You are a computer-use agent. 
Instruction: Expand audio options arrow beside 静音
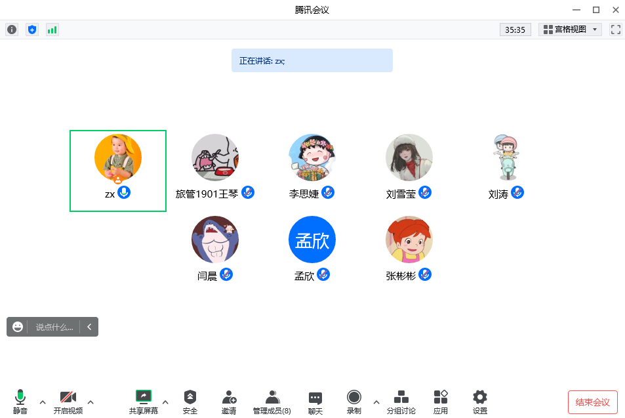[x=43, y=402]
